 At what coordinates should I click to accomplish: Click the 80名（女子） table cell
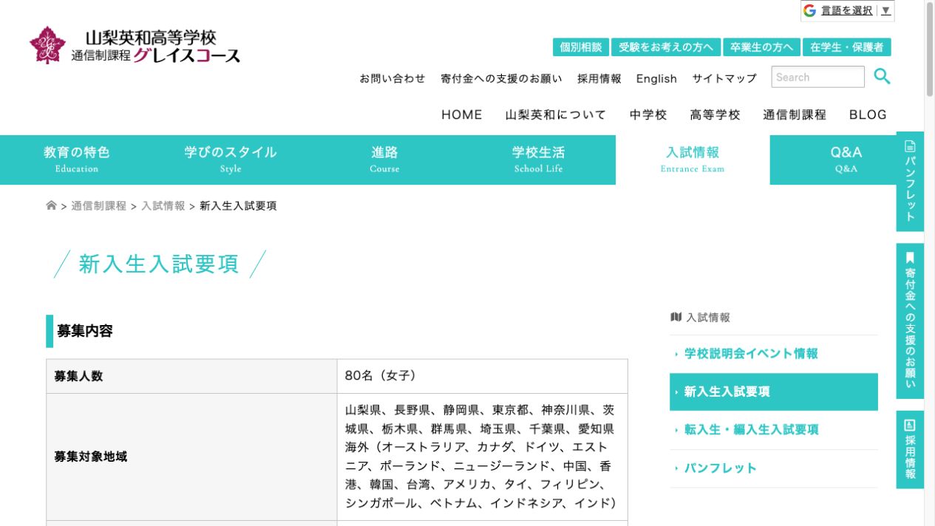pos(483,376)
